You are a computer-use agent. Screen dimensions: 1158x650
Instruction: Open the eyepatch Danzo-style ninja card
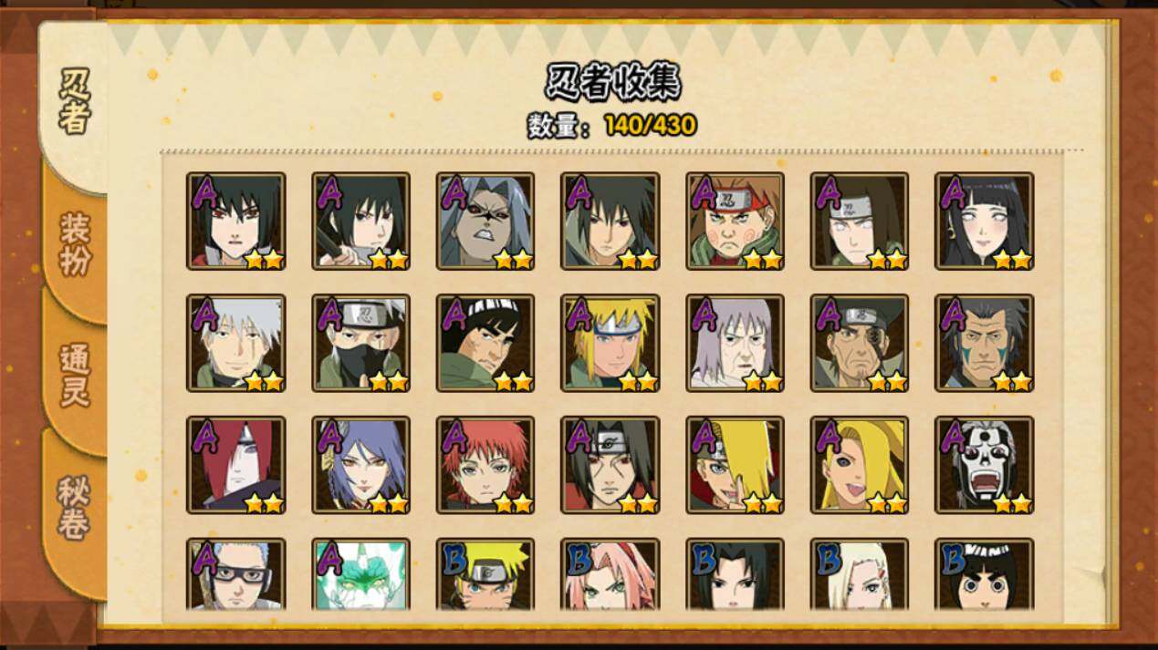pyautogui.click(x=860, y=343)
